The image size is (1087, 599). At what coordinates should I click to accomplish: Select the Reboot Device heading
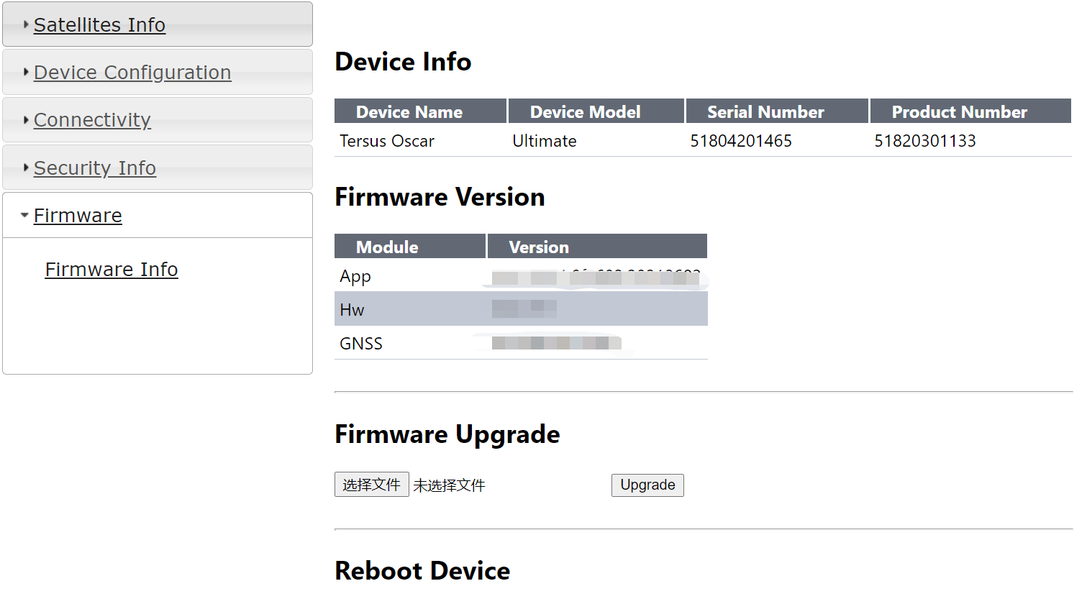coord(422,571)
